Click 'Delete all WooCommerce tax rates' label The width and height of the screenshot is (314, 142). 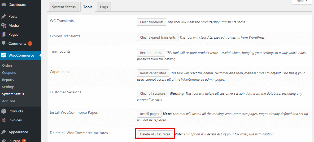point(79,133)
